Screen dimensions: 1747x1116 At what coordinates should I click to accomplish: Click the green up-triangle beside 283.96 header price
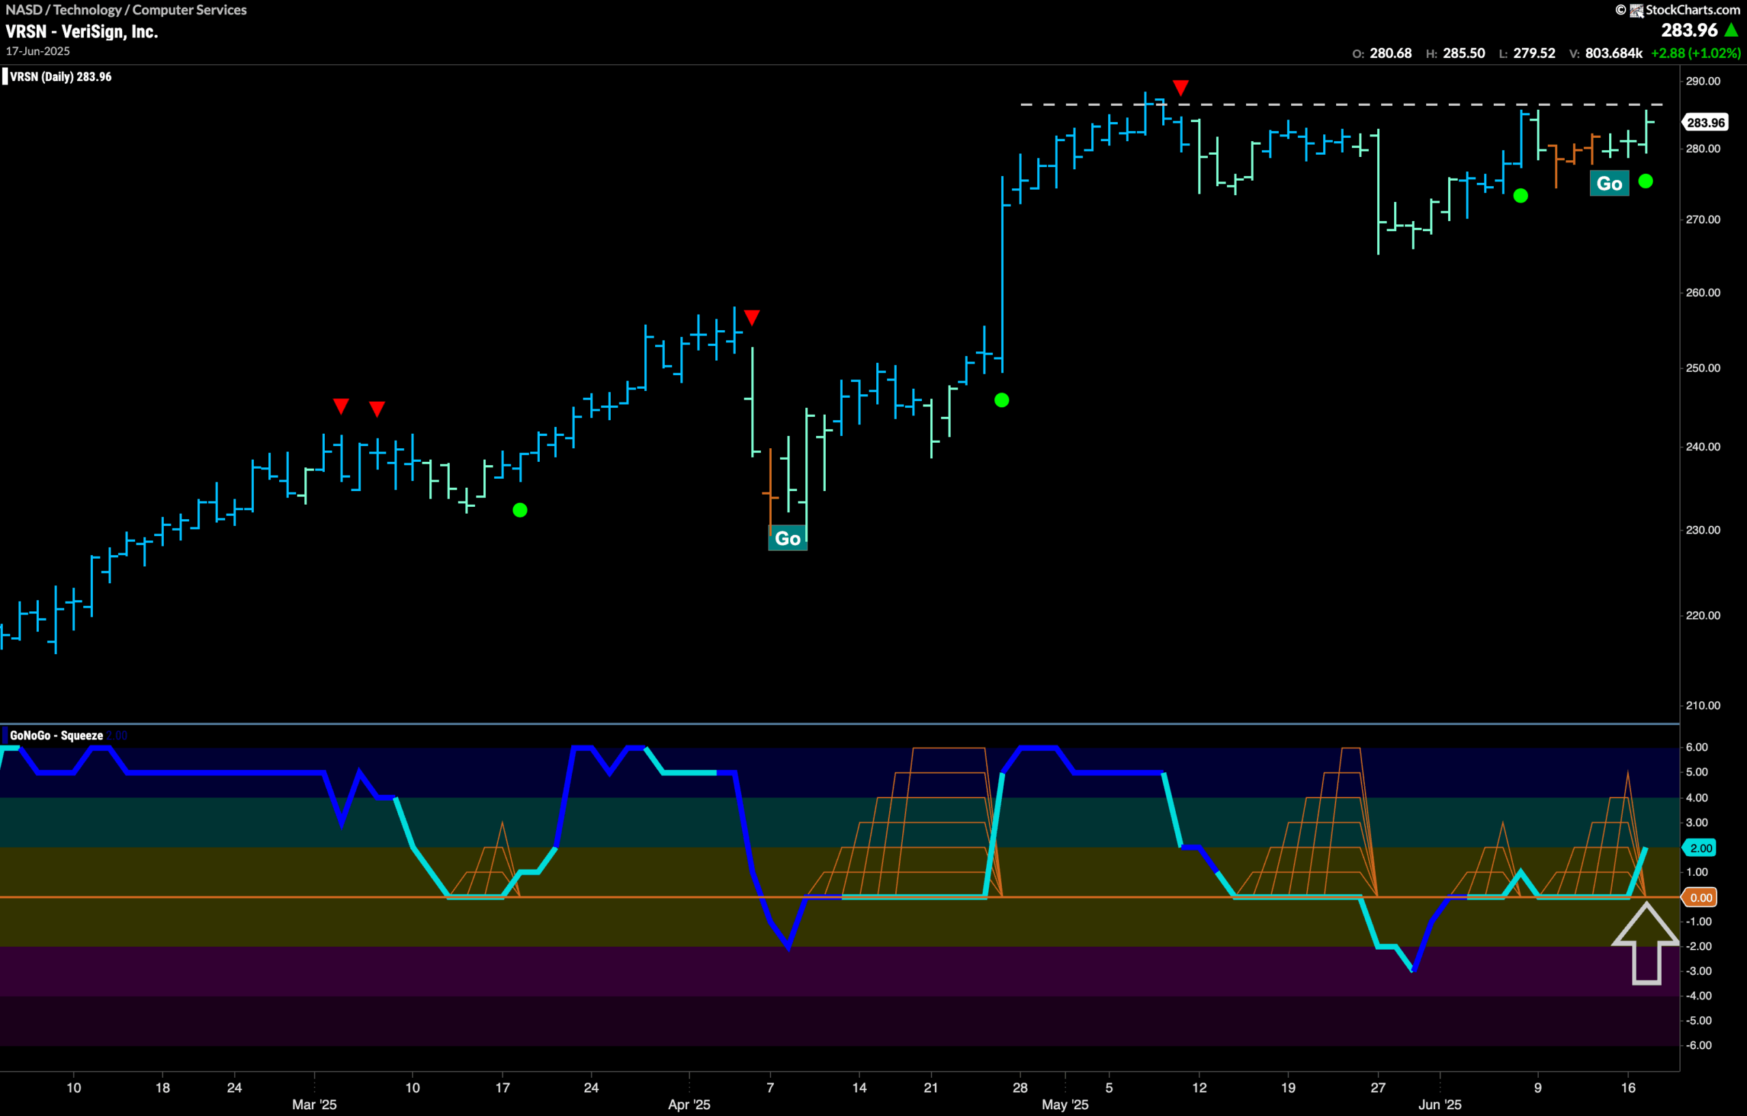click(1731, 30)
